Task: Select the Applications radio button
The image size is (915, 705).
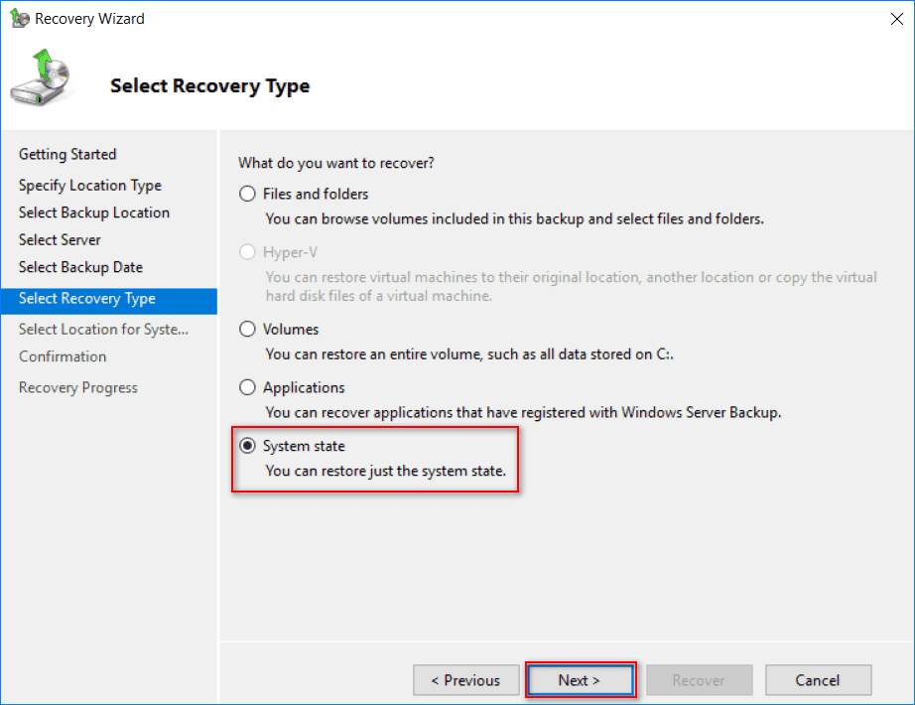Action: click(248, 387)
